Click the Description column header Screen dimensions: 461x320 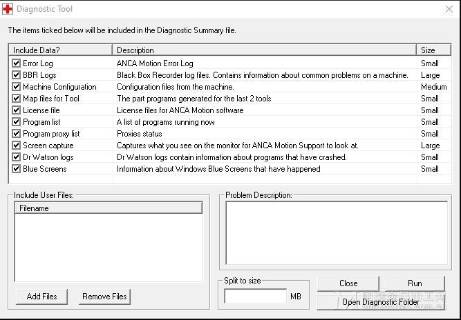point(265,50)
